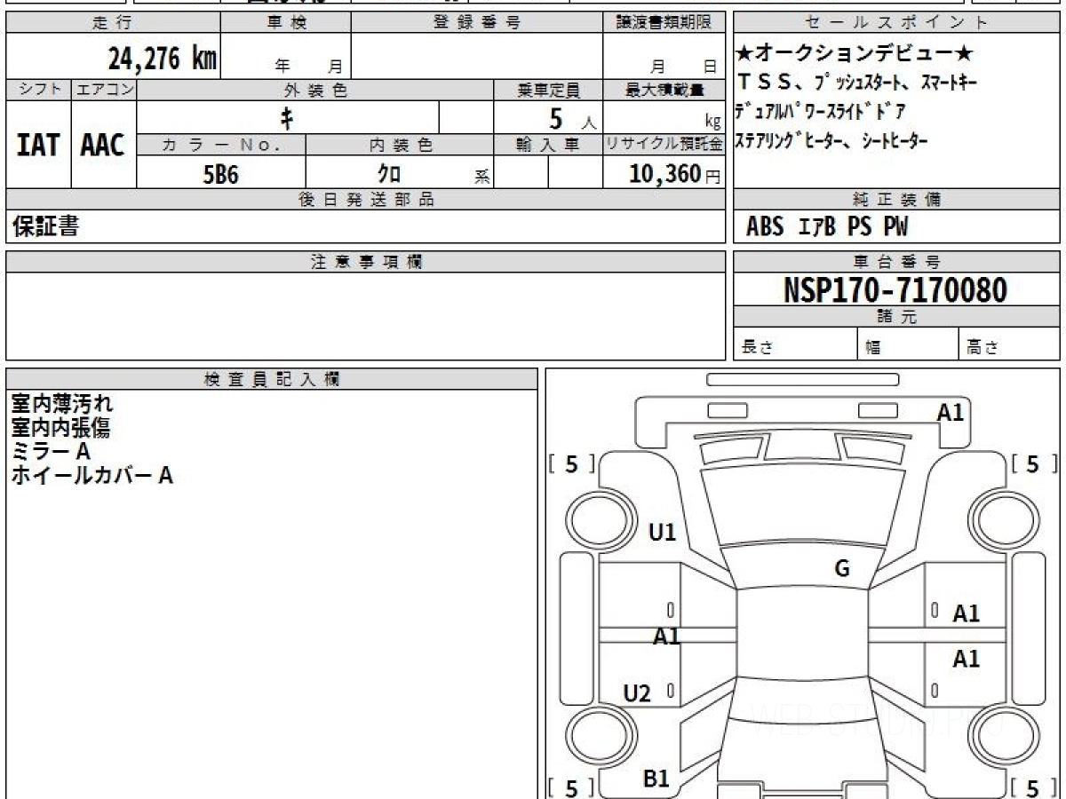1066x799 pixels.
Task: Select the IAT shift value
Action: point(38,145)
